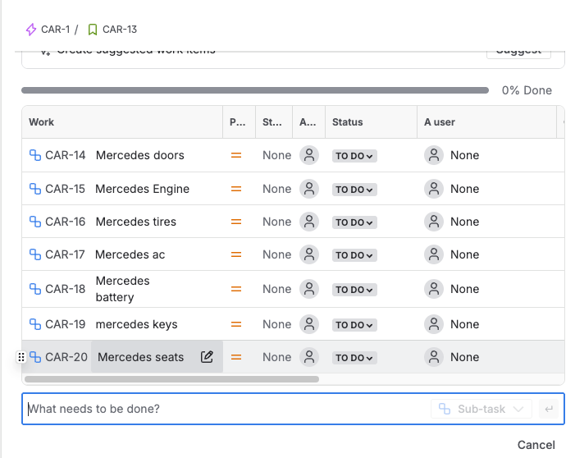The width and height of the screenshot is (575, 458).
Task: Open TO DO status dropdown for CAR-14
Action: point(354,156)
